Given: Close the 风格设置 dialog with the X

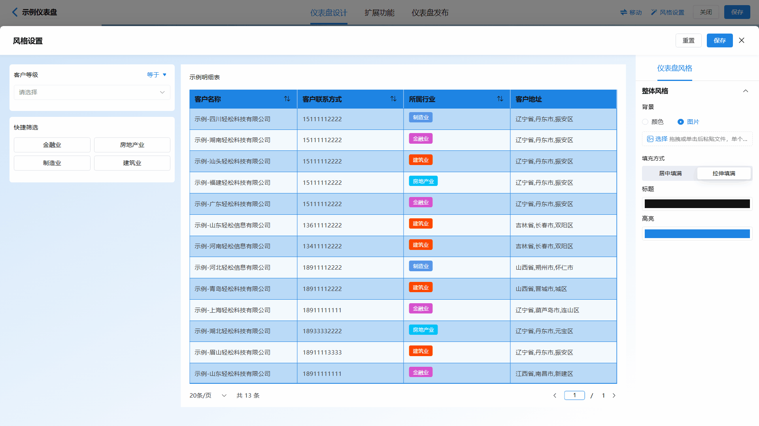Looking at the screenshot, I should point(742,40).
